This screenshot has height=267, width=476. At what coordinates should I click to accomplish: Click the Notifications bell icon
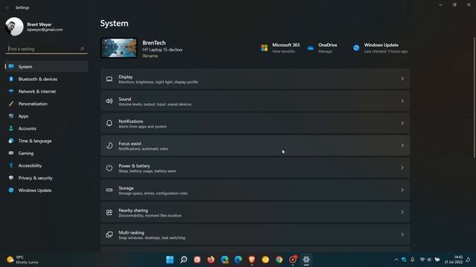pyautogui.click(x=109, y=123)
